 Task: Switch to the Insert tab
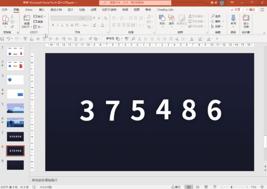tap(41, 10)
